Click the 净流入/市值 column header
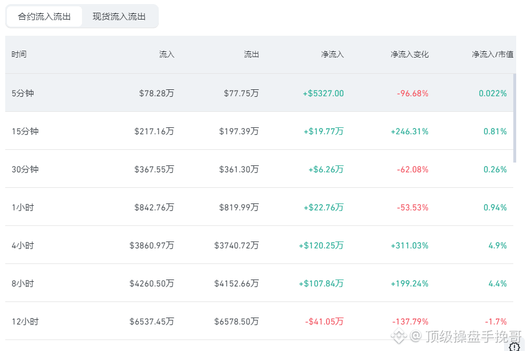 click(x=493, y=54)
